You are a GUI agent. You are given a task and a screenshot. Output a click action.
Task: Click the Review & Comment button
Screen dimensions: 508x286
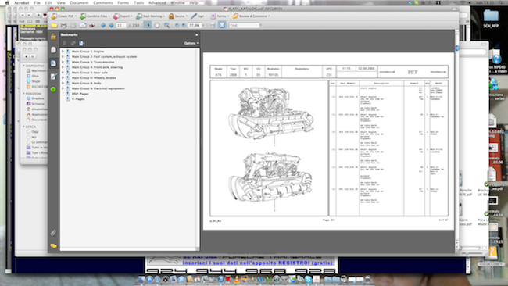point(251,16)
